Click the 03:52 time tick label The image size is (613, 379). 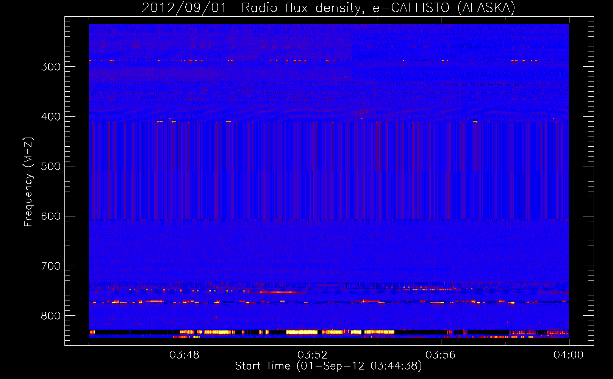click(313, 355)
